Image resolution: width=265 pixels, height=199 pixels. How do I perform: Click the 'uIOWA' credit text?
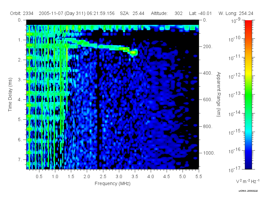(x=243, y=191)
